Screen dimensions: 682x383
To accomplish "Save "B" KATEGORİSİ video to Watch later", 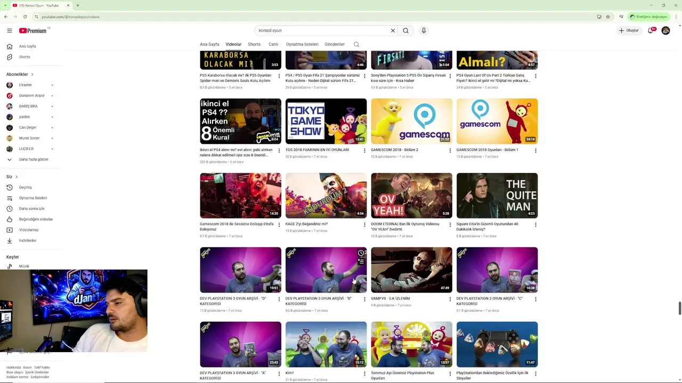I will (x=361, y=253).
